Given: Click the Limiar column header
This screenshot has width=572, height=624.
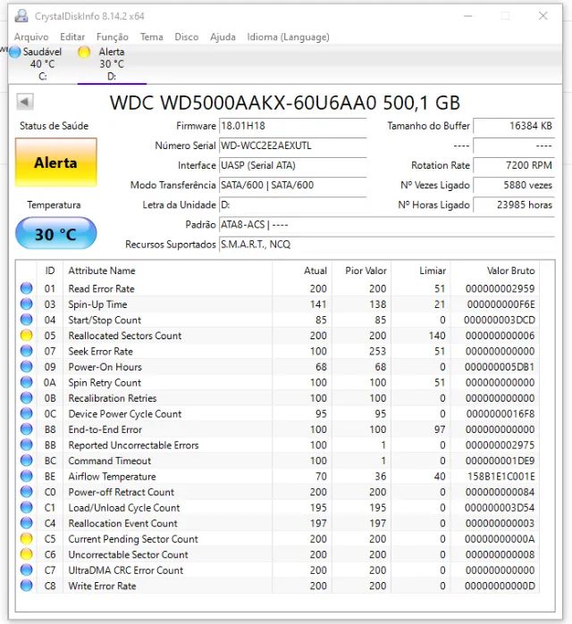Looking at the screenshot, I should click(x=421, y=270).
